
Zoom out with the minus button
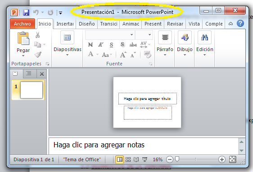(170, 159)
